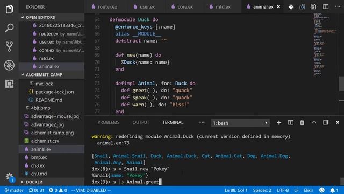Click the git diamond icon in editor toolbar
Image resolution: width=344 pixels, height=194 pixels.
click(x=291, y=7)
